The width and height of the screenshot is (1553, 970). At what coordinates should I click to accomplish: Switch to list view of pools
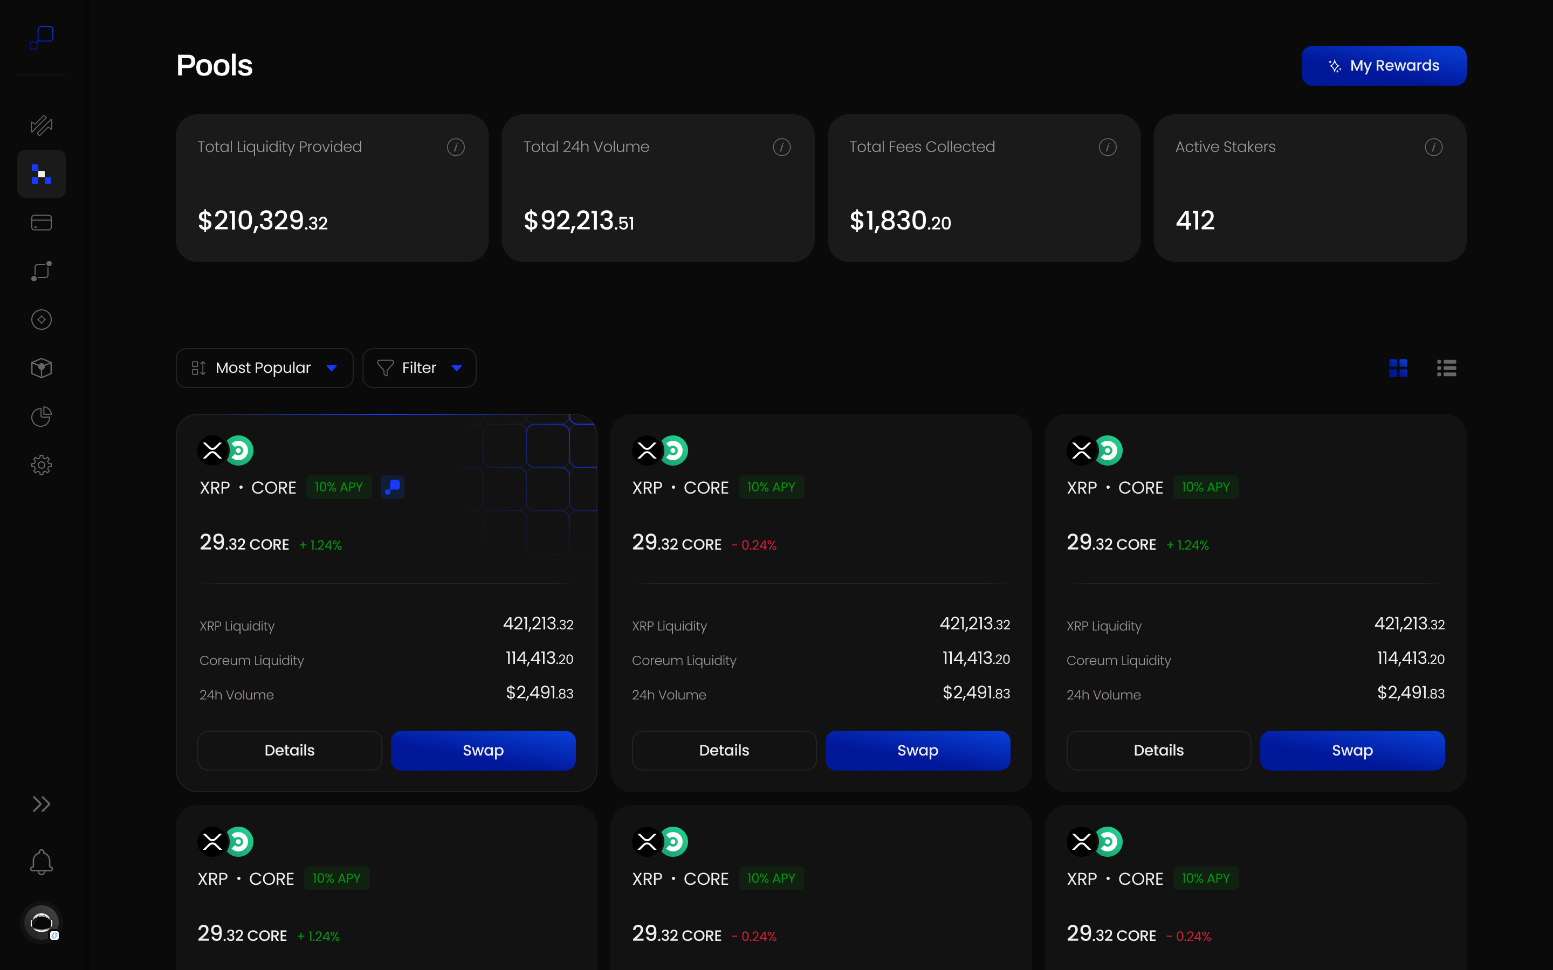point(1447,368)
